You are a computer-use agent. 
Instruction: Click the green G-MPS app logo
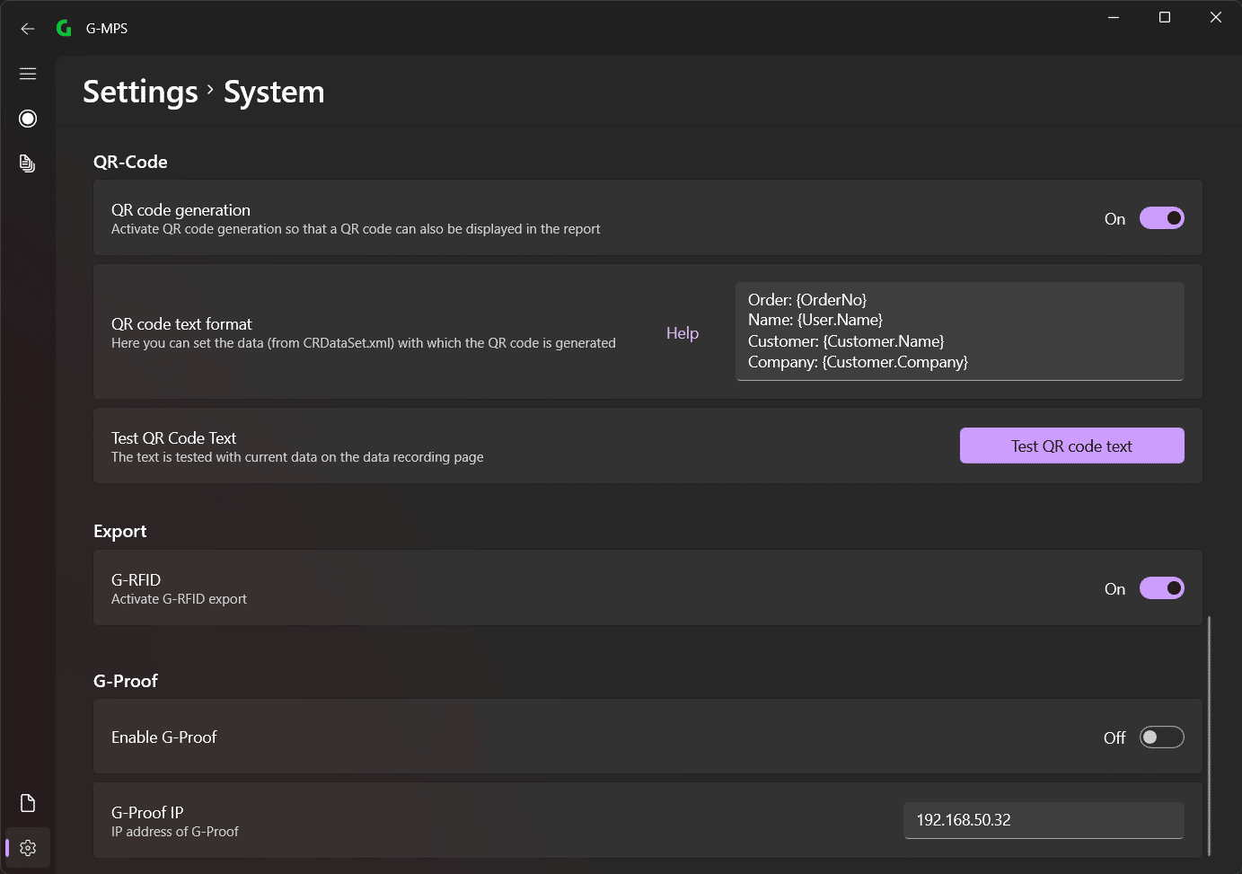tap(64, 29)
